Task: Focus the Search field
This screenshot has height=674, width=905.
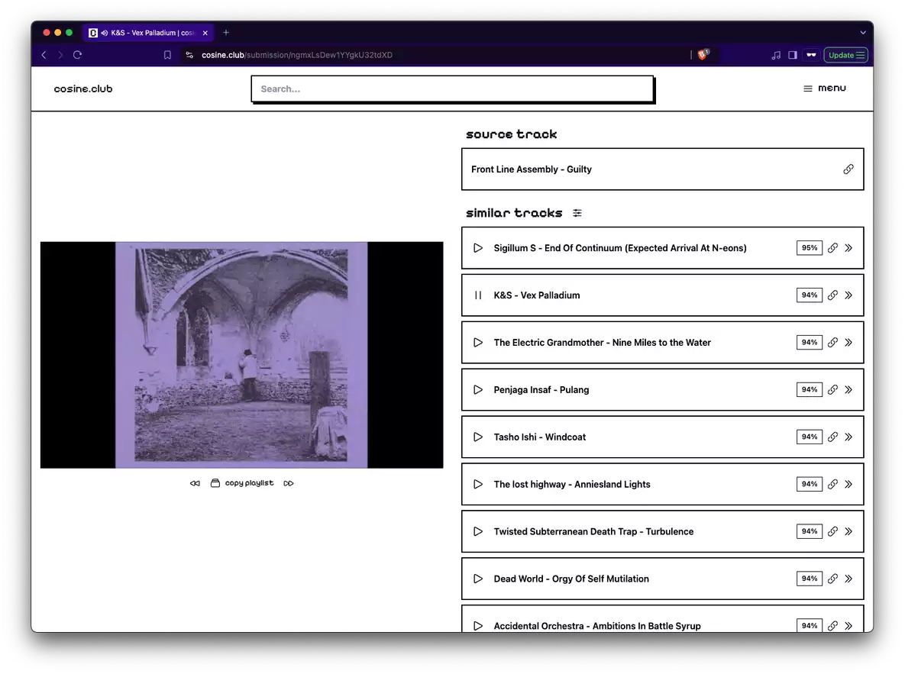Action: coord(452,89)
